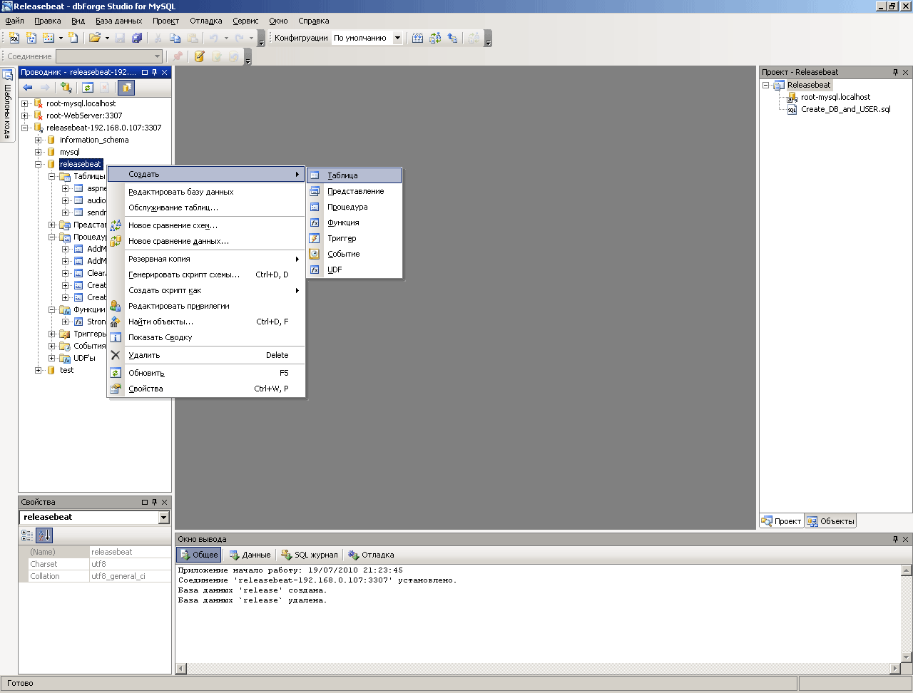Viewport: 913px width, 693px height.
Task: Open the Отладка menu in menu bar
Action: pos(206,21)
